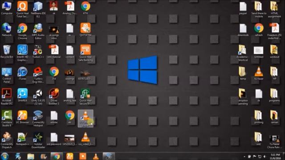
Task: Open the HP folder
Action: click(x=274, y=73)
